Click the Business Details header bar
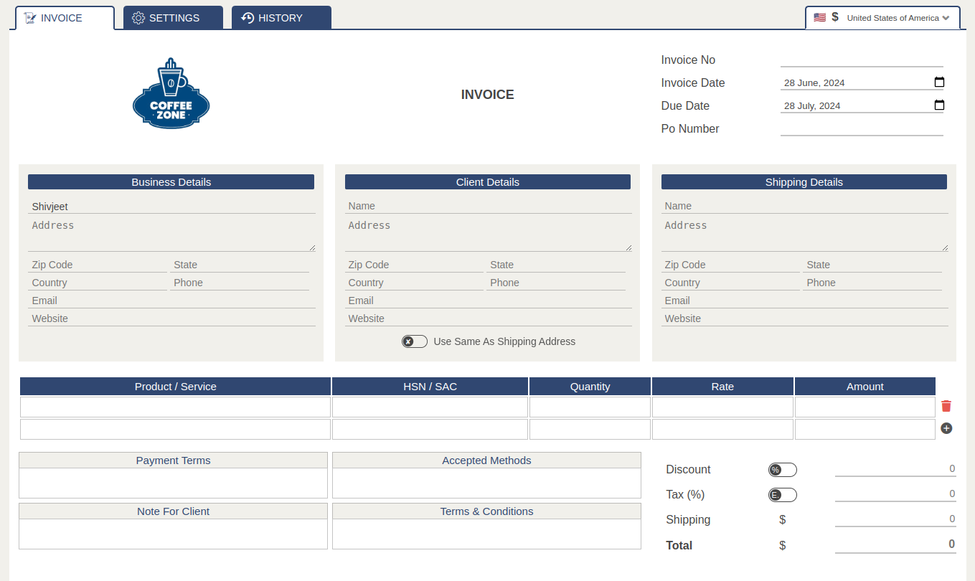Viewport: 975px width, 581px height. 171,181
